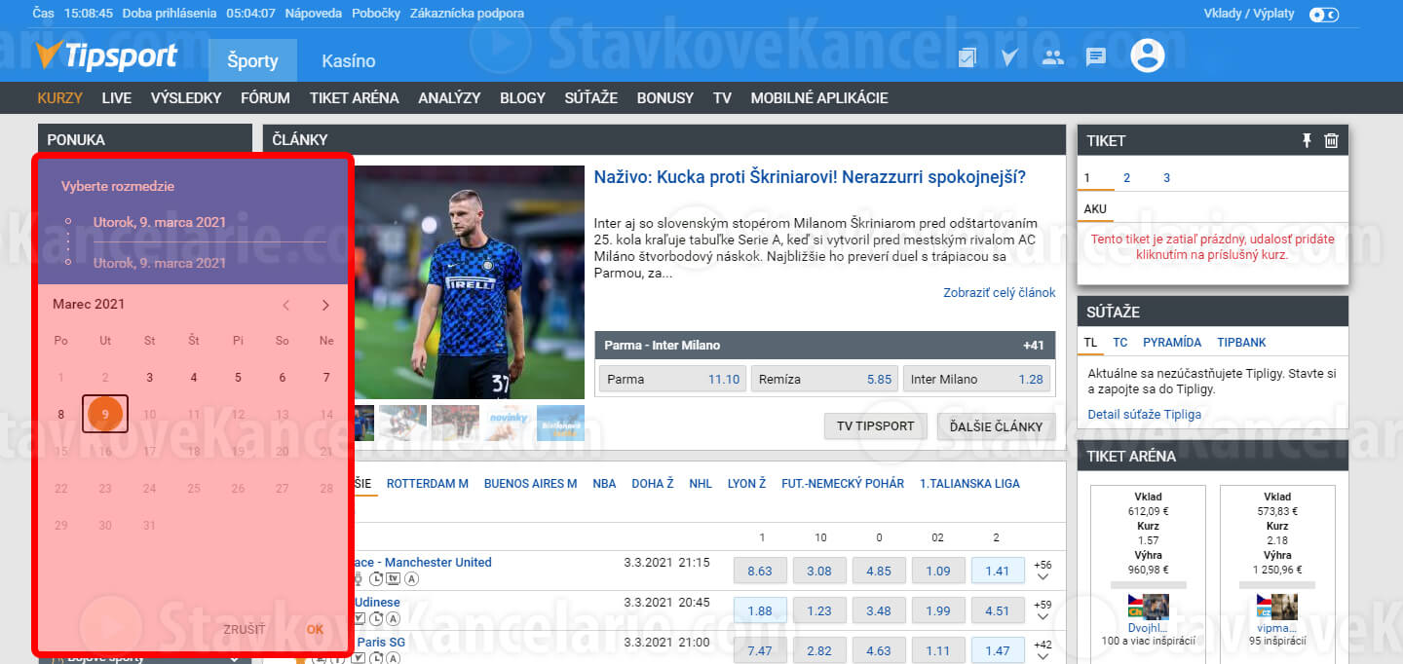Confirm date range with OK
The width and height of the screenshot is (1403, 664).
point(315,630)
